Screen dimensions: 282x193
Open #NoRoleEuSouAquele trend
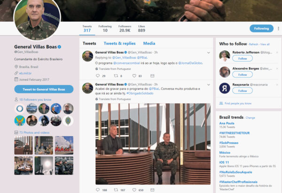point(235,172)
